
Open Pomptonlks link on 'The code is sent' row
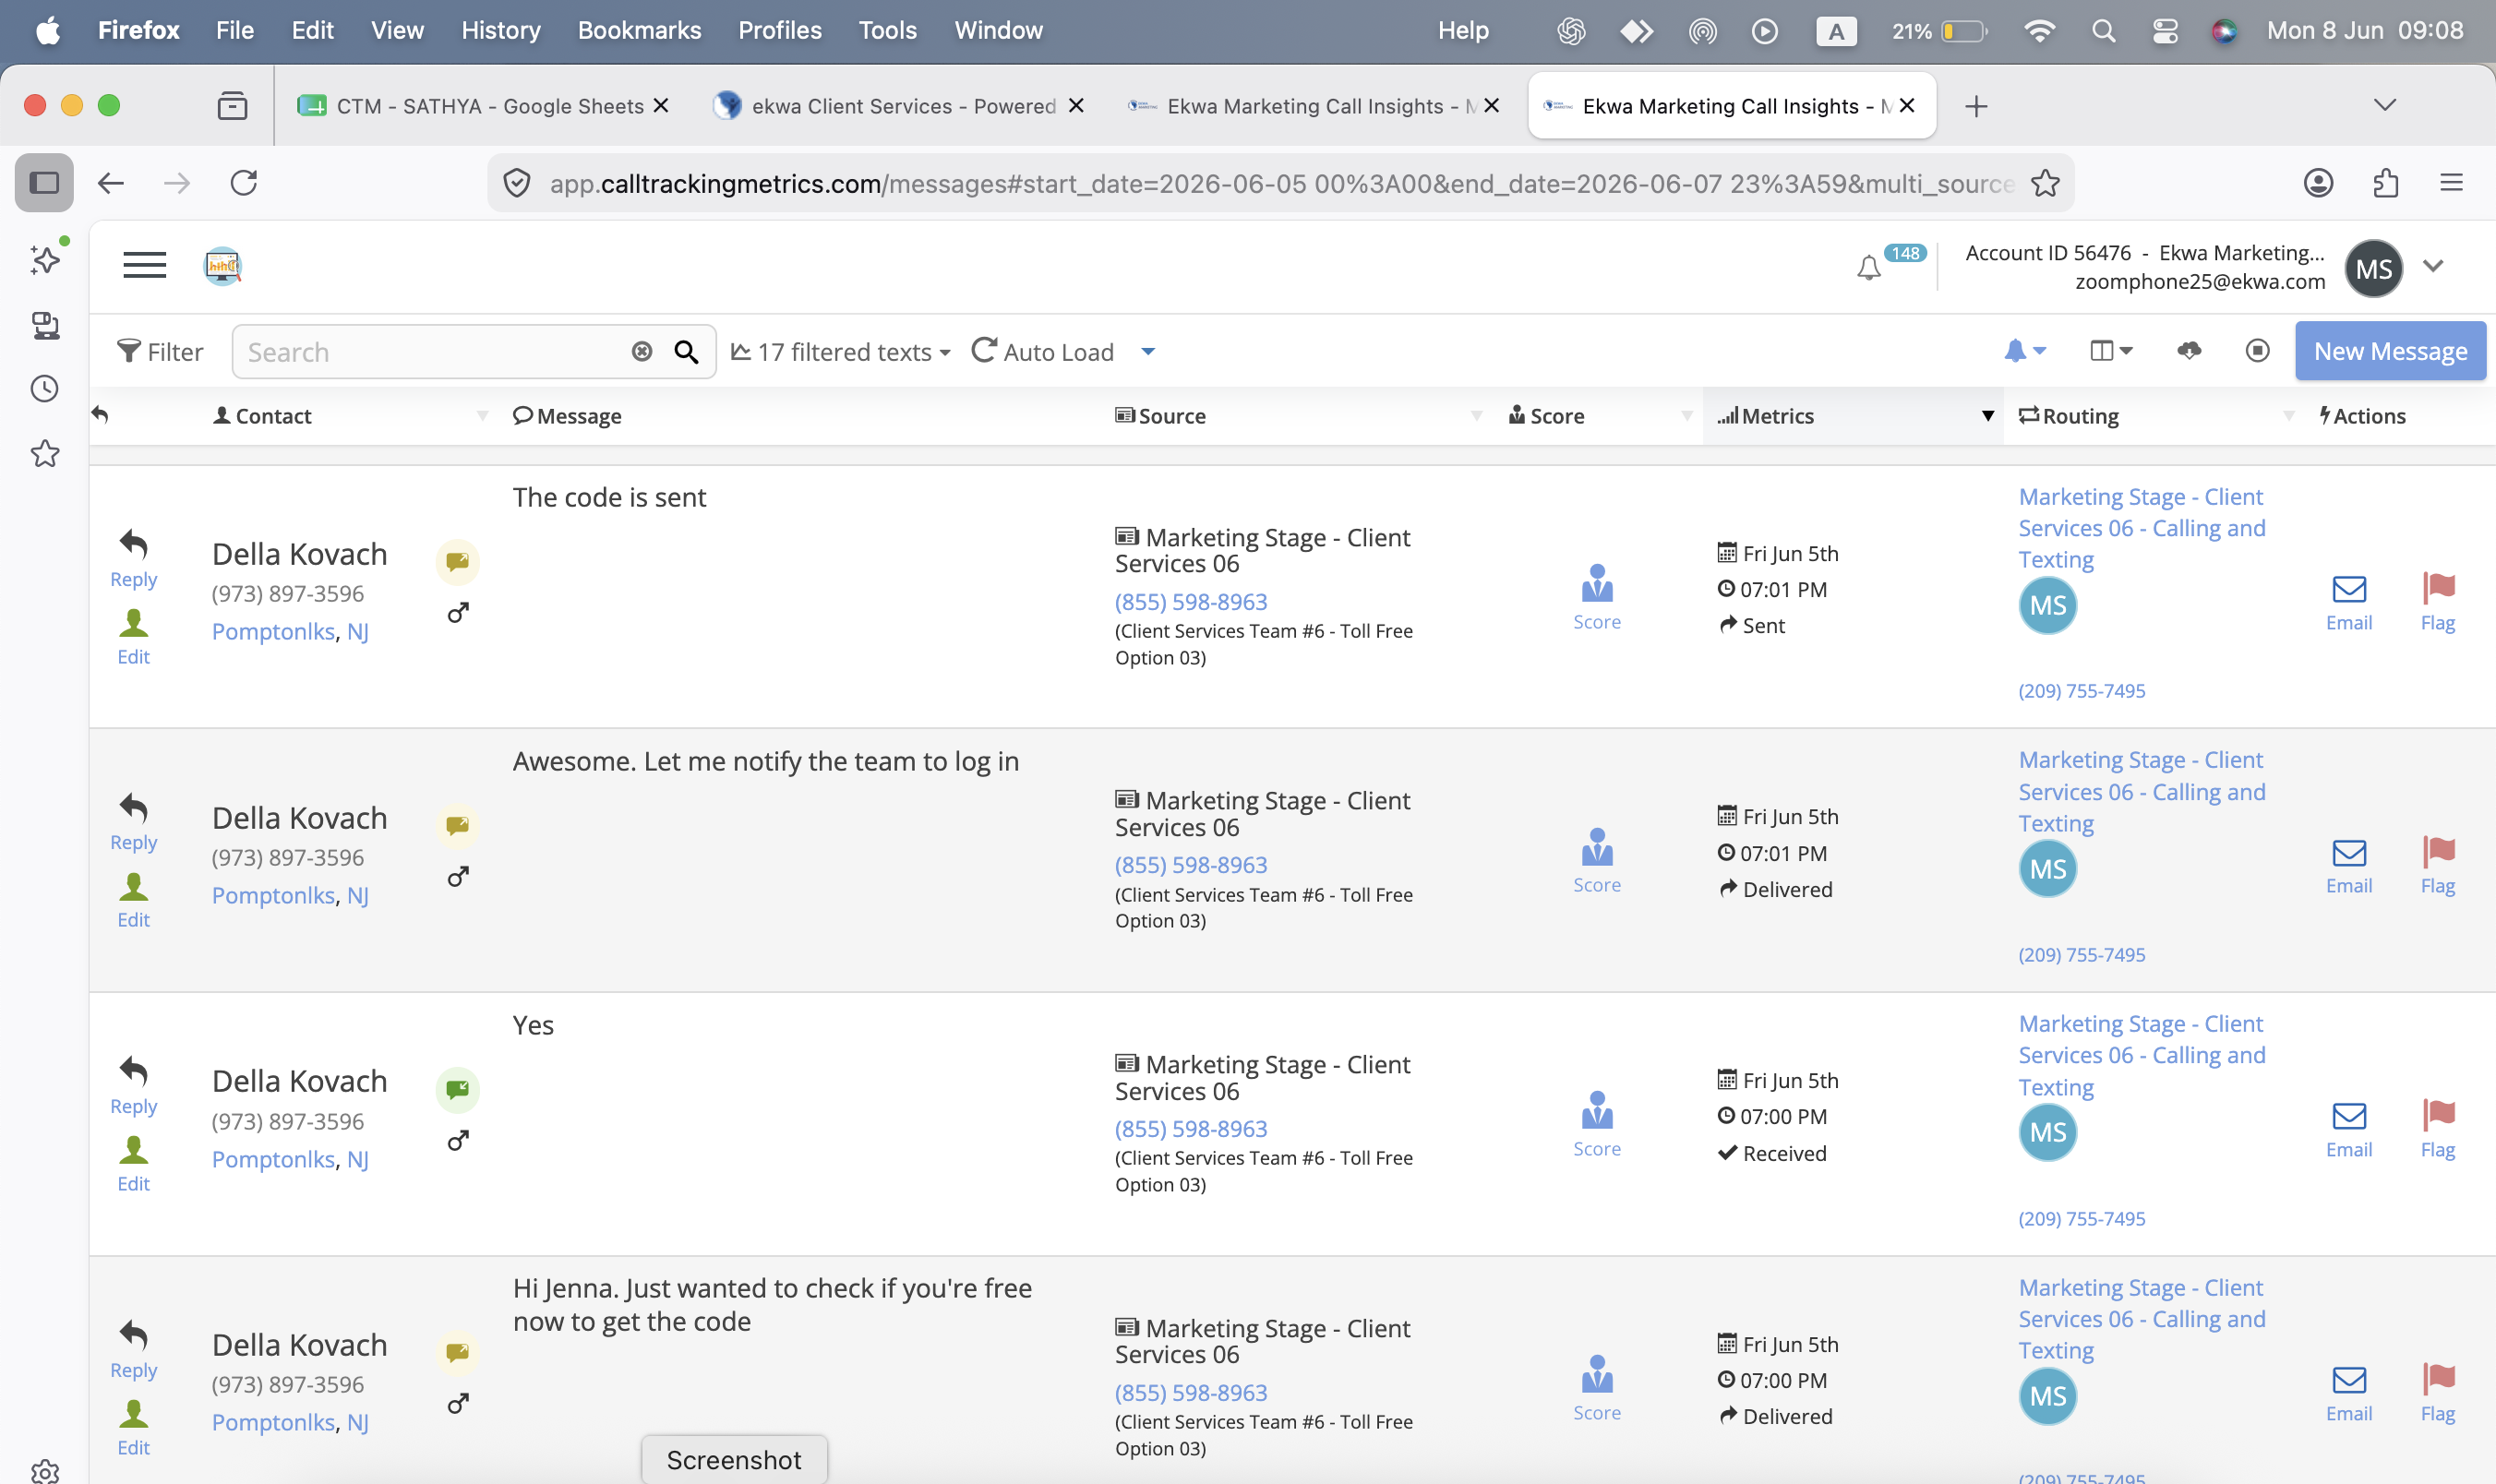(273, 631)
